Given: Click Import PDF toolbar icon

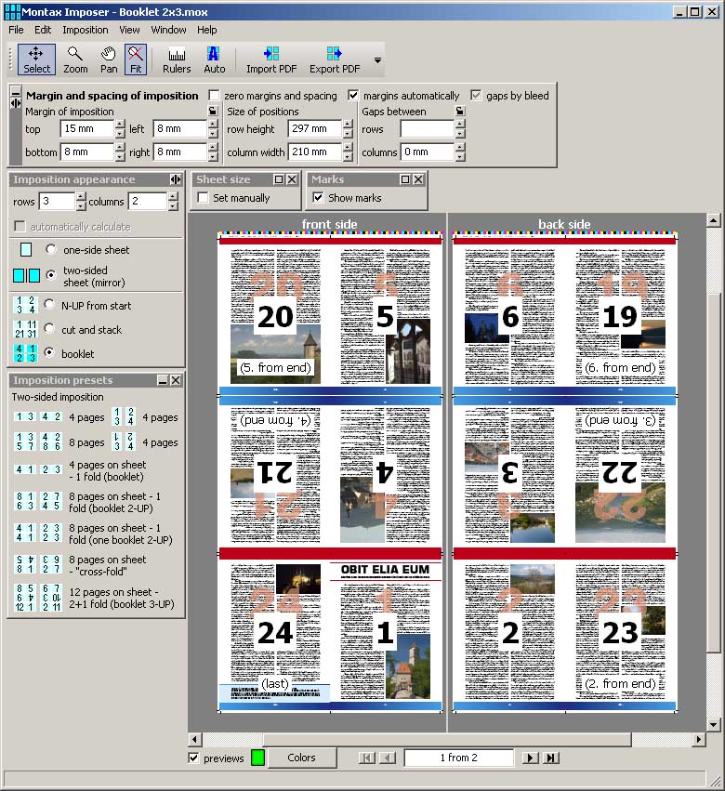Looking at the screenshot, I should [x=270, y=59].
